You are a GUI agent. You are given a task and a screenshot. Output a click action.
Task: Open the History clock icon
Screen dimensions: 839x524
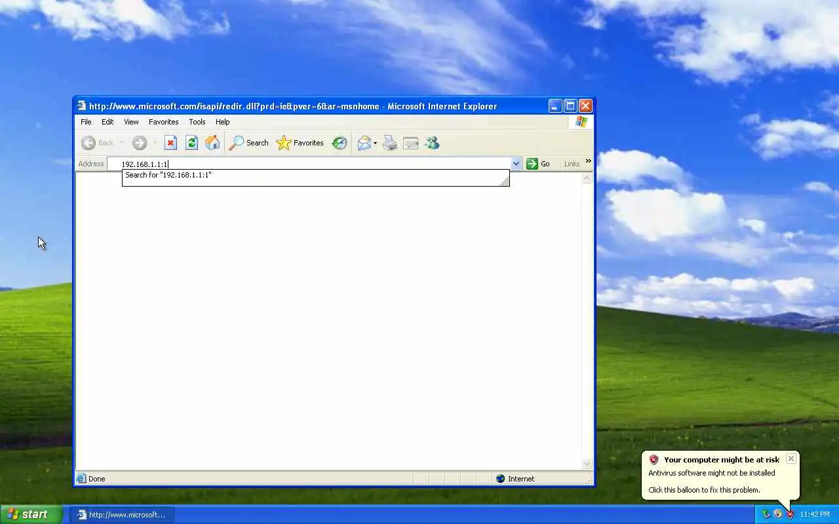(339, 143)
